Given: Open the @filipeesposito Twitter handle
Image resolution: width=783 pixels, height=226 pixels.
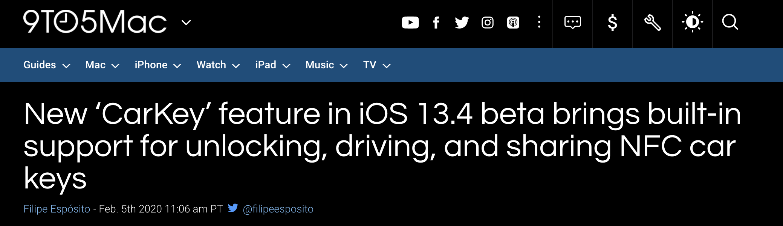Looking at the screenshot, I should (x=278, y=209).
